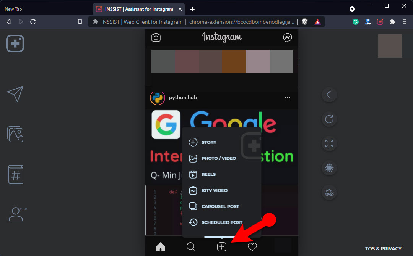Open Brave Rewards triangle icon
This screenshot has width=413, height=256.
tap(317, 22)
